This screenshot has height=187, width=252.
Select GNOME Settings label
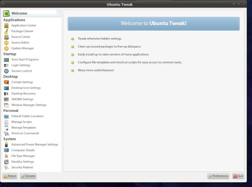pyautogui.click(x=22, y=99)
